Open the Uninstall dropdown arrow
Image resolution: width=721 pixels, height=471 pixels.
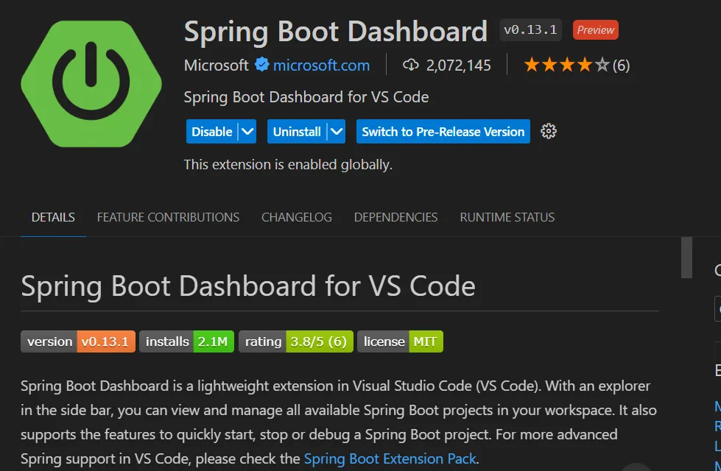337,132
